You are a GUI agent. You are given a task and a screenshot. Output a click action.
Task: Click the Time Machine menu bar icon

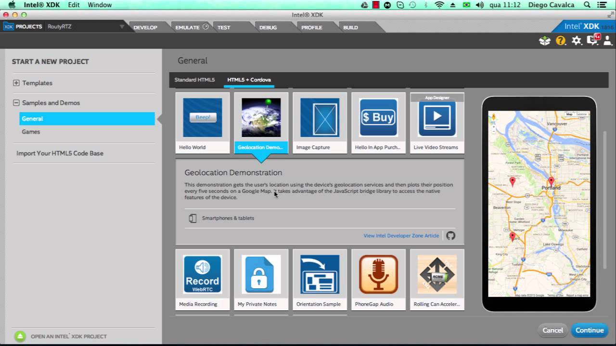[412, 5]
